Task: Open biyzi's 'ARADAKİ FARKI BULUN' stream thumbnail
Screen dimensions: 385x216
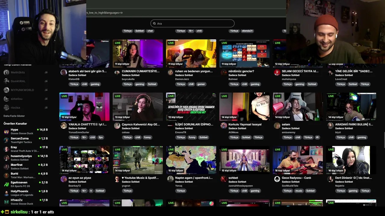Action: [351, 106]
